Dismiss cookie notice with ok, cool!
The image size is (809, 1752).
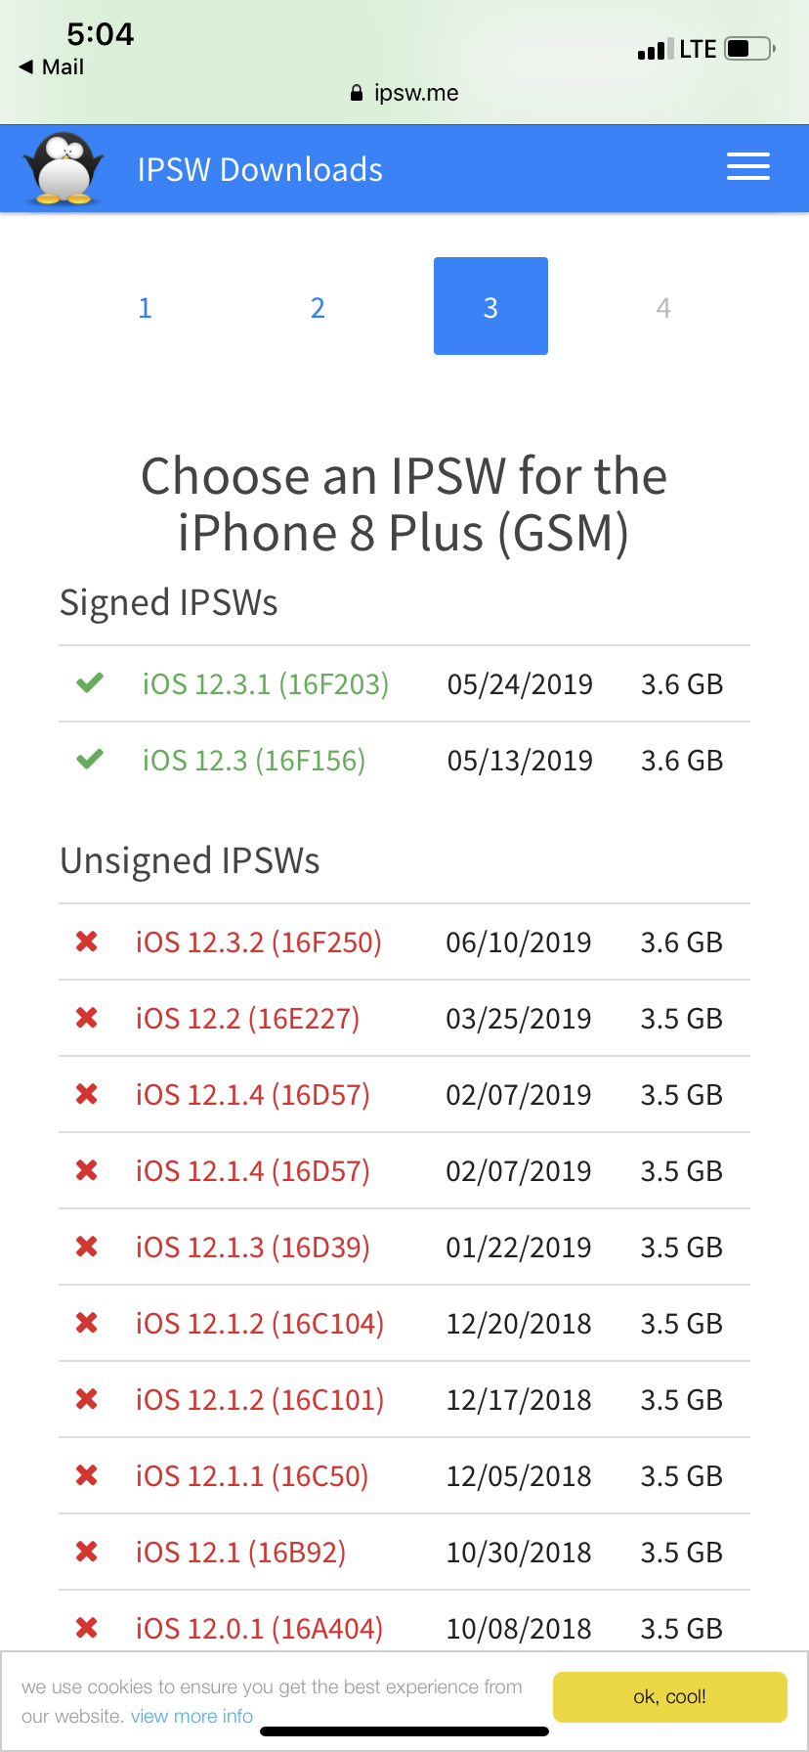[670, 1696]
